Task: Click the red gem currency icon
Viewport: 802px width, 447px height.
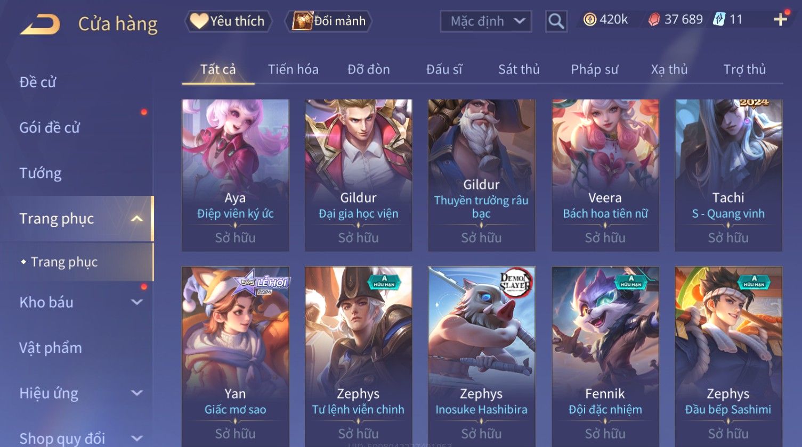Action: click(x=654, y=20)
